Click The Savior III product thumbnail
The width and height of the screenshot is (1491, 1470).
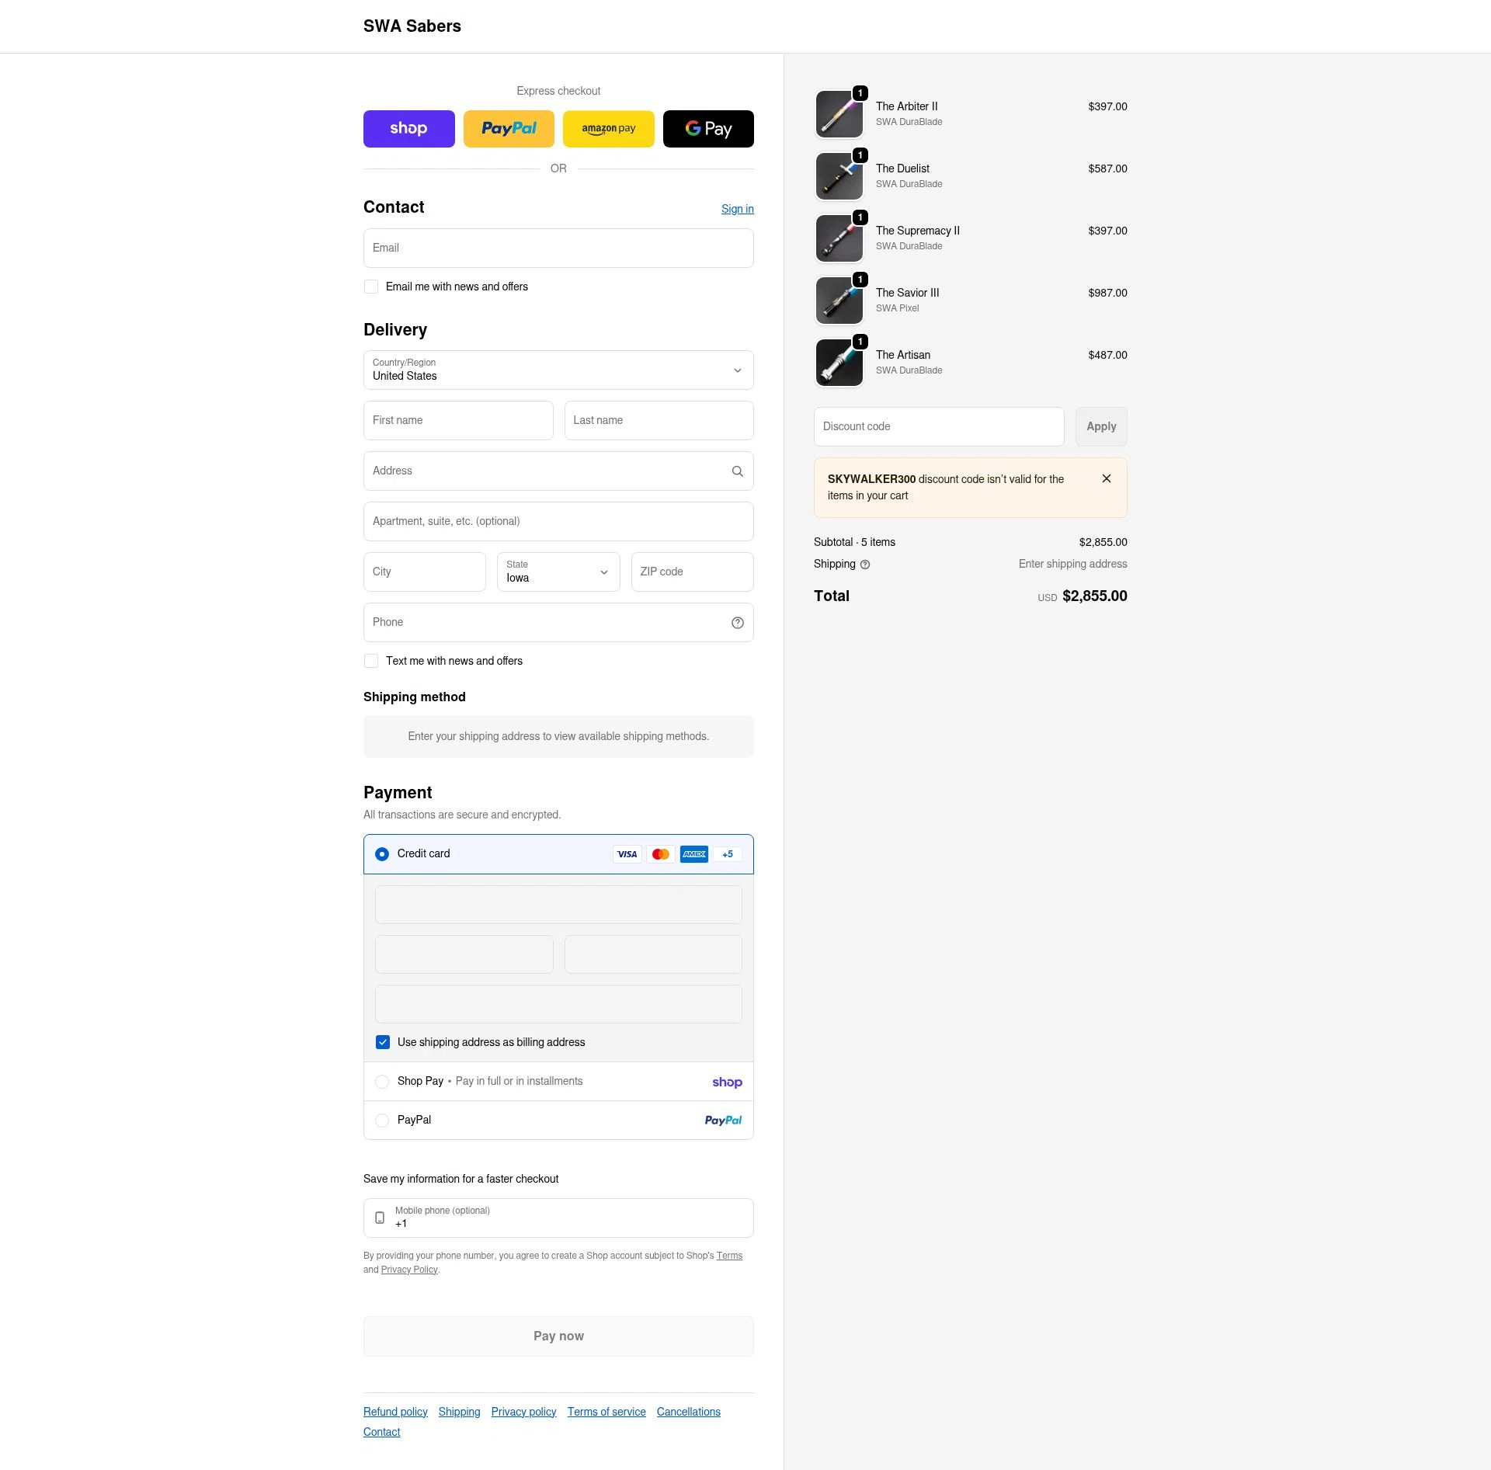(x=839, y=301)
